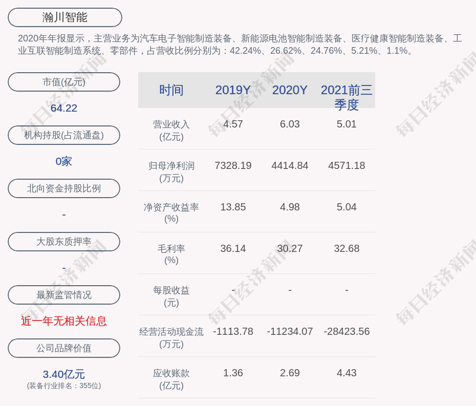476x406 pixels.
Task: Click the 机构持股(占流通盘) pill
Action: coord(64,135)
